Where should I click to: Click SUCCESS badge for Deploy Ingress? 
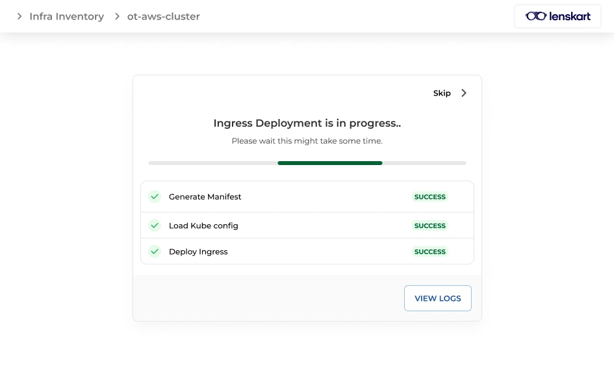430,251
